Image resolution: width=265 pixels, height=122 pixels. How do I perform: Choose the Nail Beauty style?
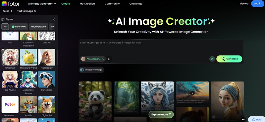47,57
